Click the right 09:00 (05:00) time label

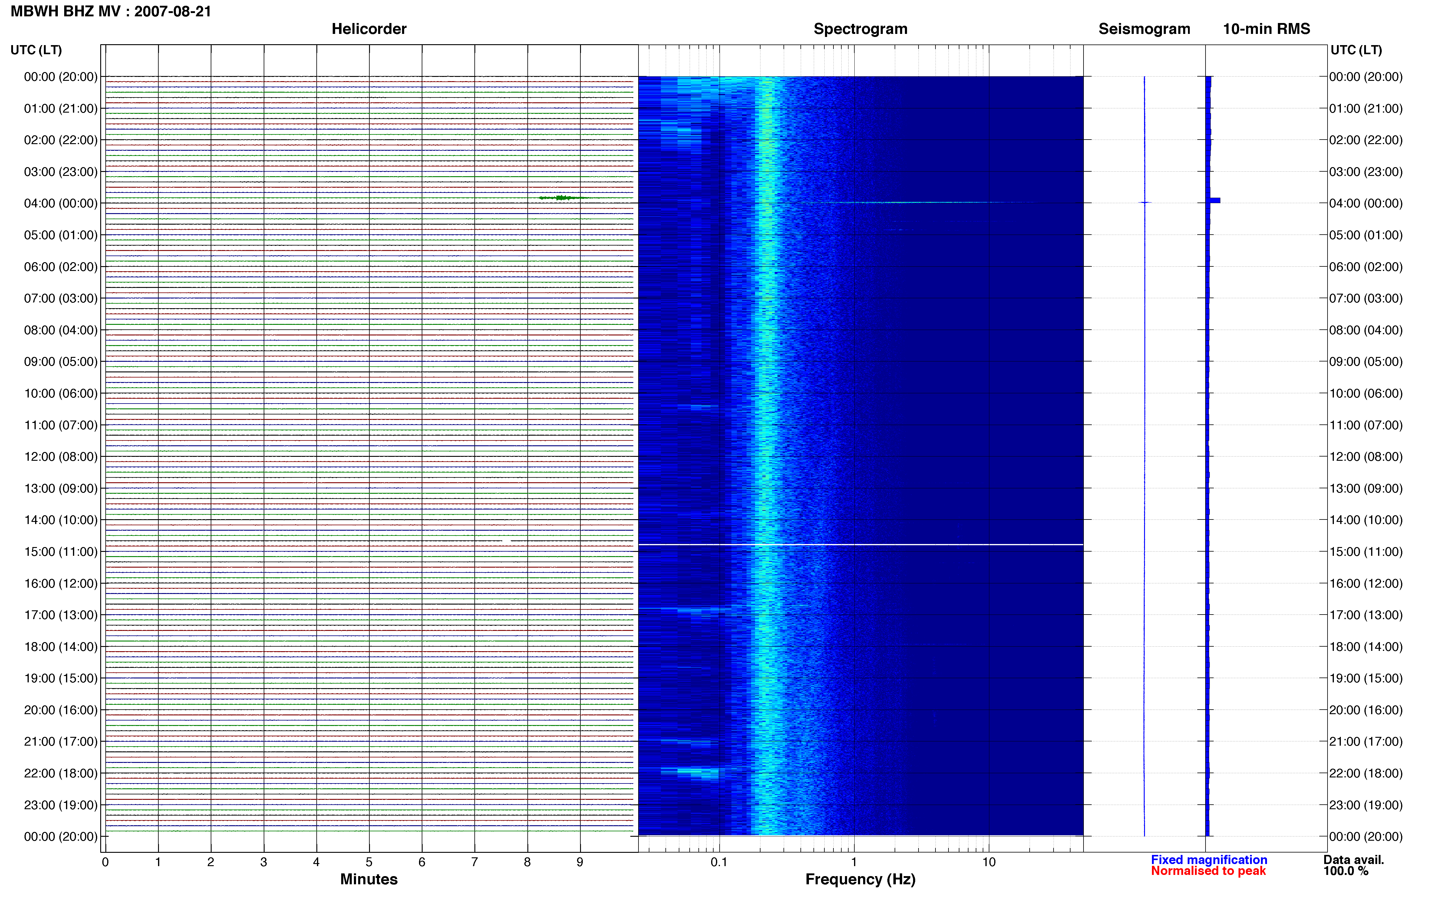point(1366,362)
